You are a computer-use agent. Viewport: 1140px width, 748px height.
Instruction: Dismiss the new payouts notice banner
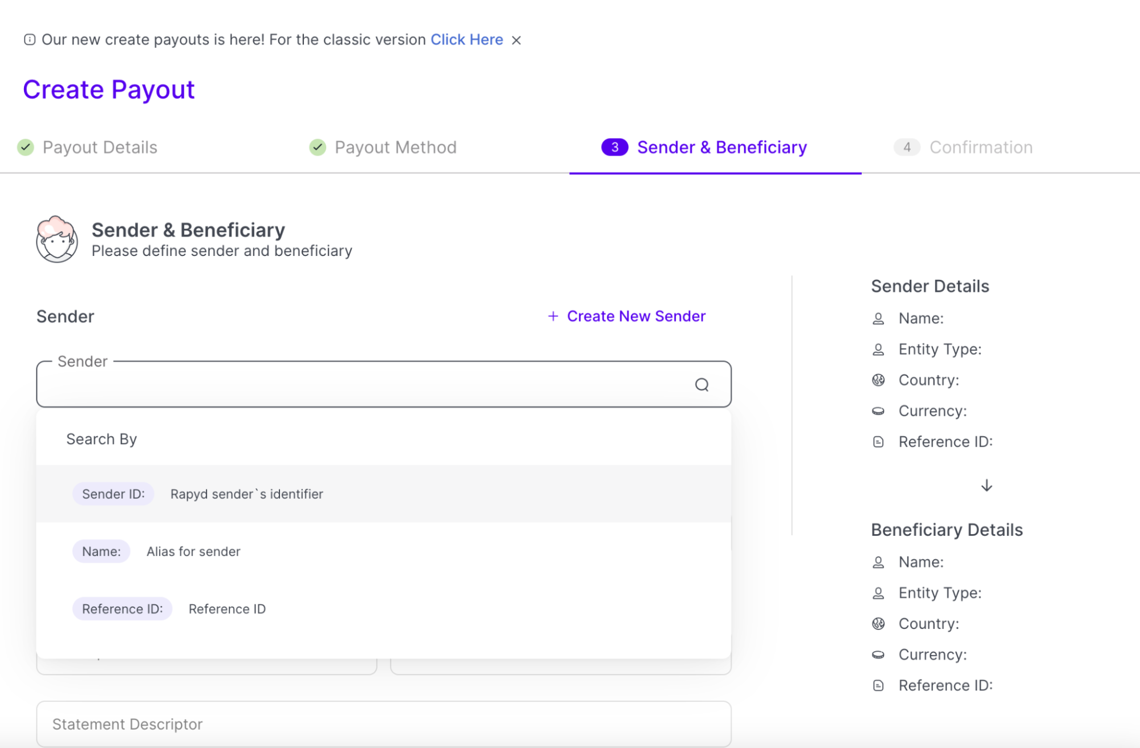coord(516,40)
